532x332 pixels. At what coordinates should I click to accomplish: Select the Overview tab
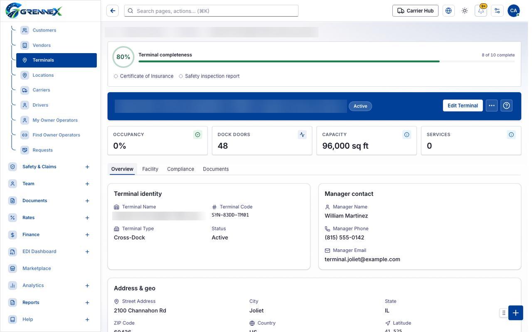(122, 169)
